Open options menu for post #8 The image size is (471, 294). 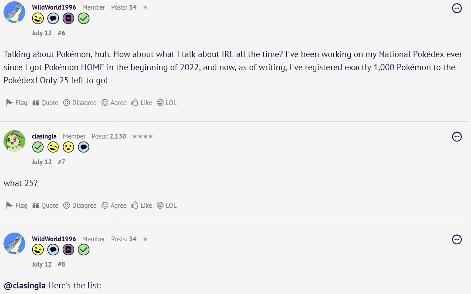click(457, 239)
